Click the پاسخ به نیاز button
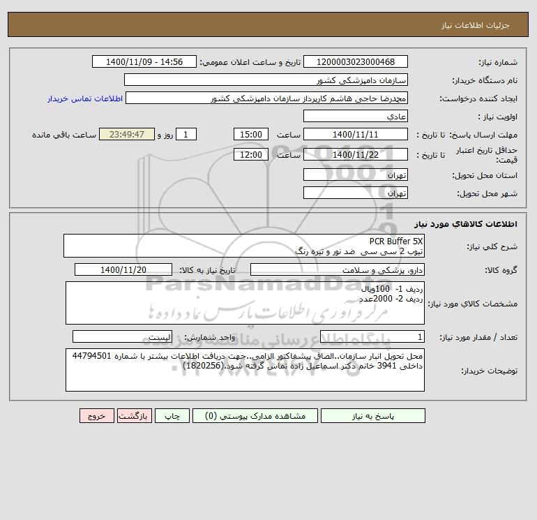 point(373,416)
